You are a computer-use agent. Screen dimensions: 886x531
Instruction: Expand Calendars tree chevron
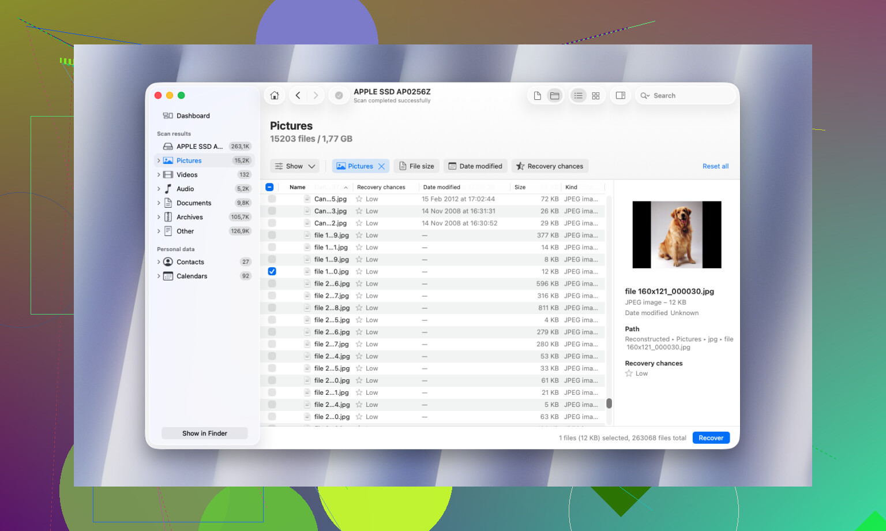point(159,276)
